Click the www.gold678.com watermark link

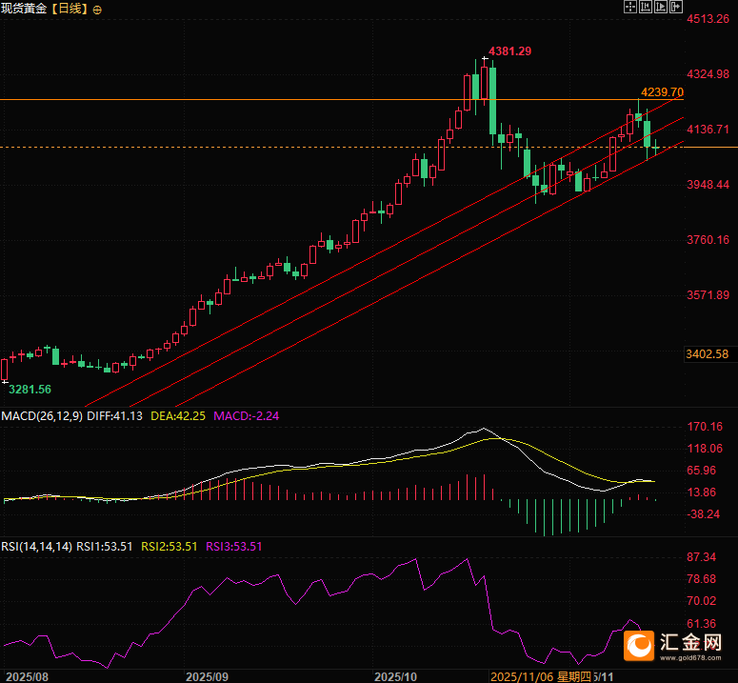[690, 657]
